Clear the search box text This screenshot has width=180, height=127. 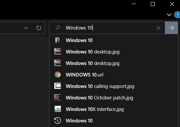tap(158, 28)
